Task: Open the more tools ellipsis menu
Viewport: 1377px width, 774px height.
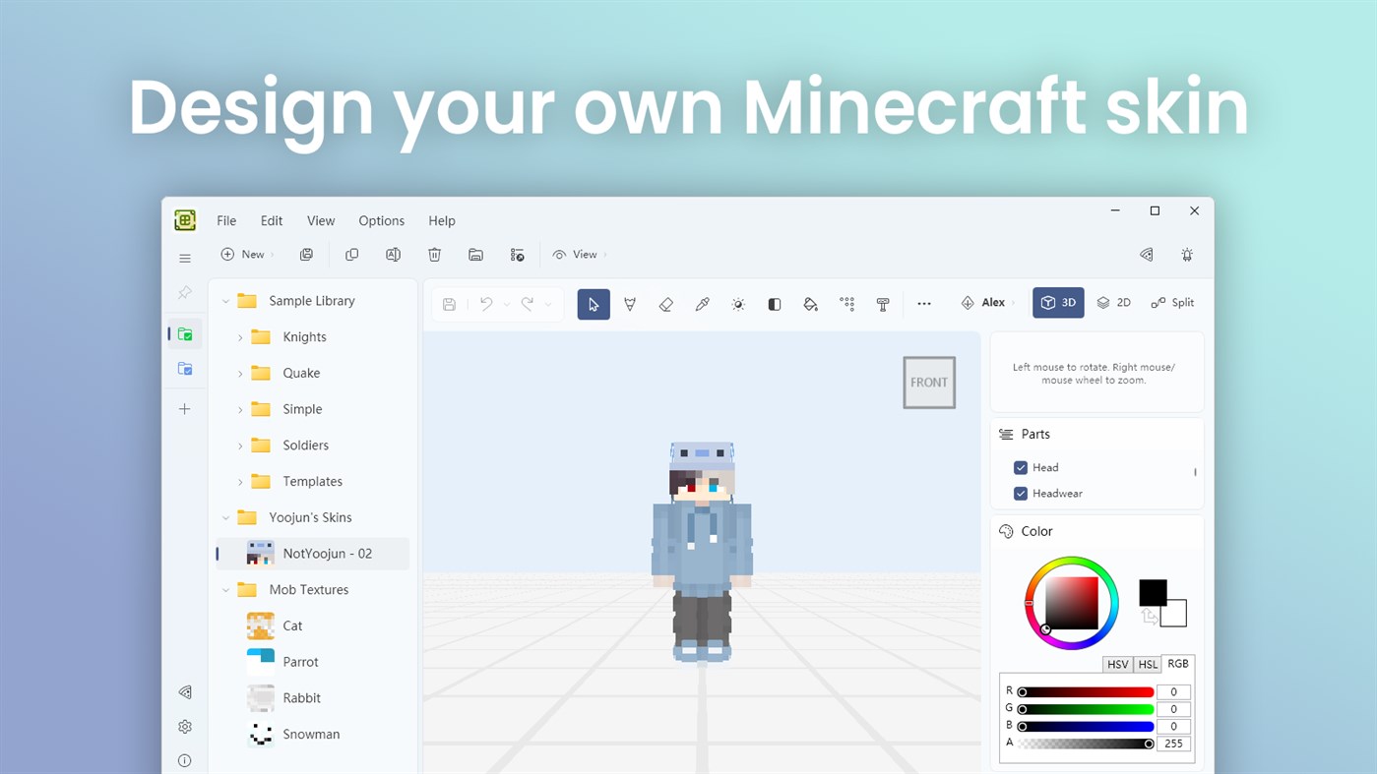Action: tap(924, 304)
